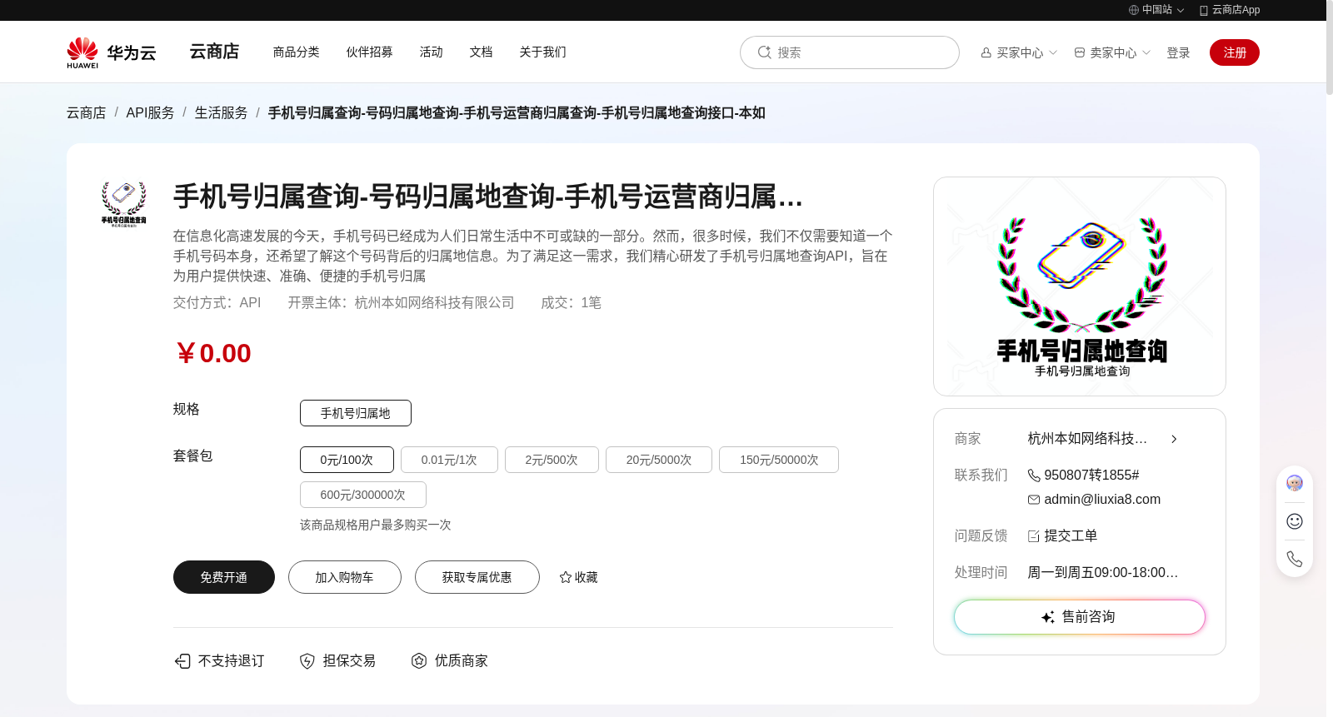Click the large product thumbnail image
The height and width of the screenshot is (717, 1333).
1080,286
